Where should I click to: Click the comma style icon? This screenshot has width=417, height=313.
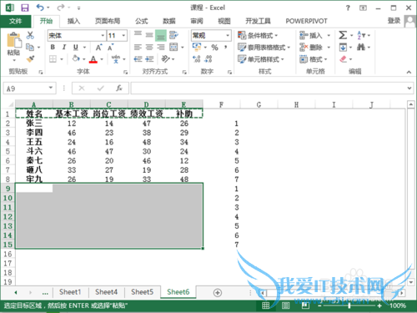226,47
